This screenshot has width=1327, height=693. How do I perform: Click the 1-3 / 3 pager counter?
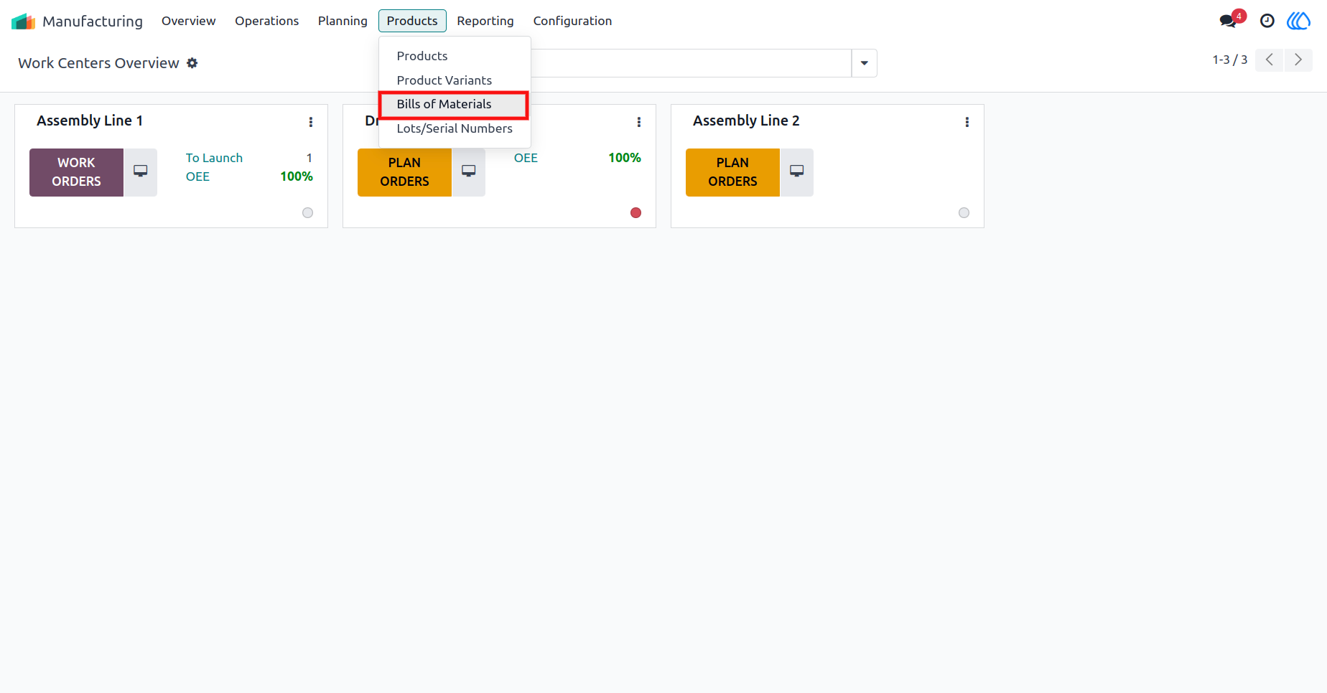click(x=1230, y=60)
